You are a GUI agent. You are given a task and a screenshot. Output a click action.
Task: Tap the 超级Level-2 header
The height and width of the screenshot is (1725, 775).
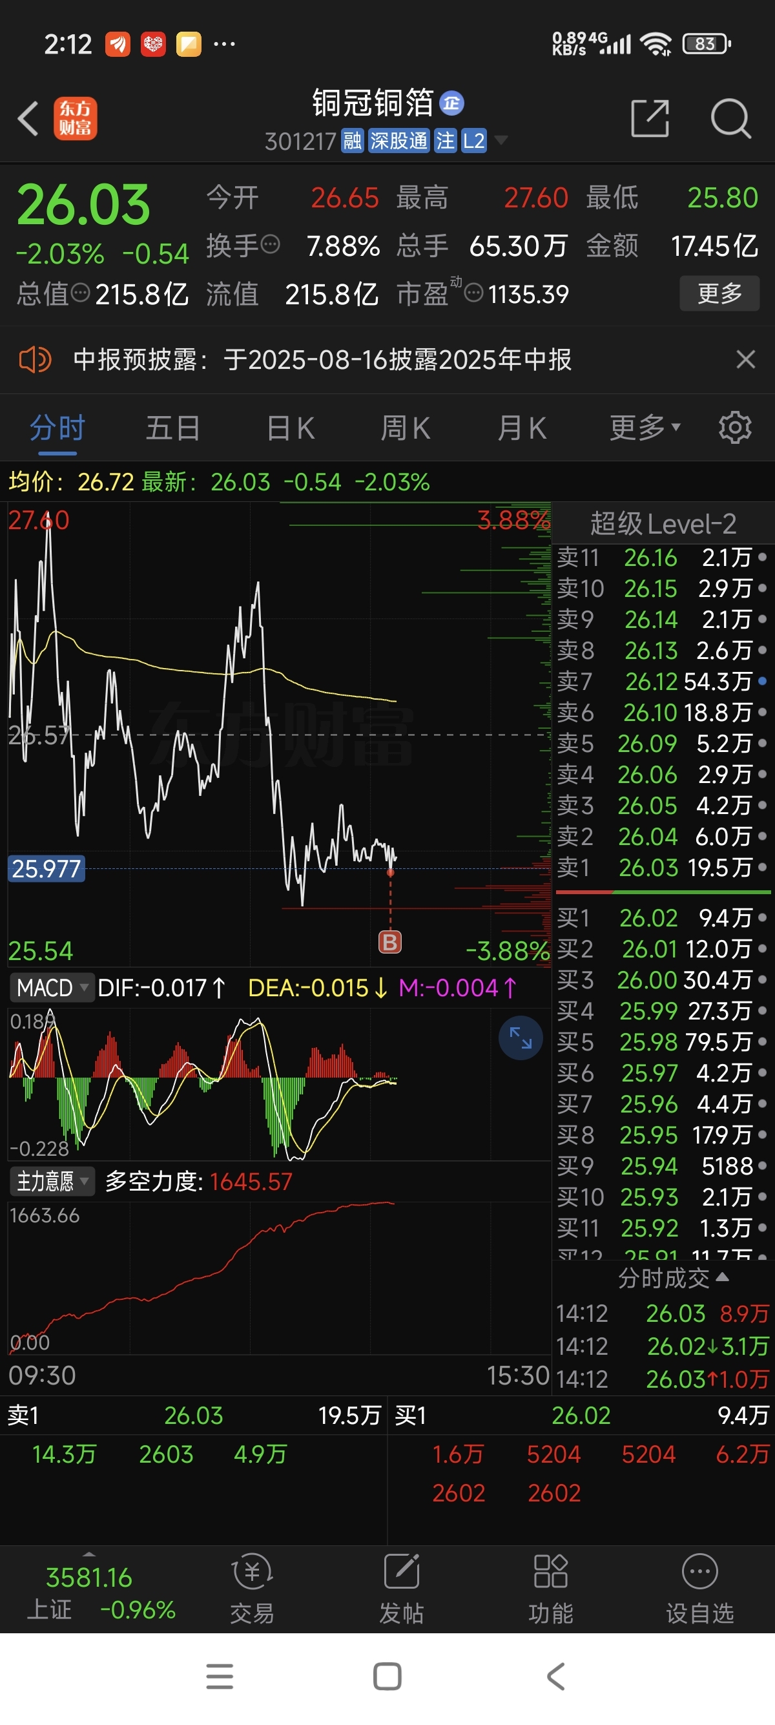663,524
